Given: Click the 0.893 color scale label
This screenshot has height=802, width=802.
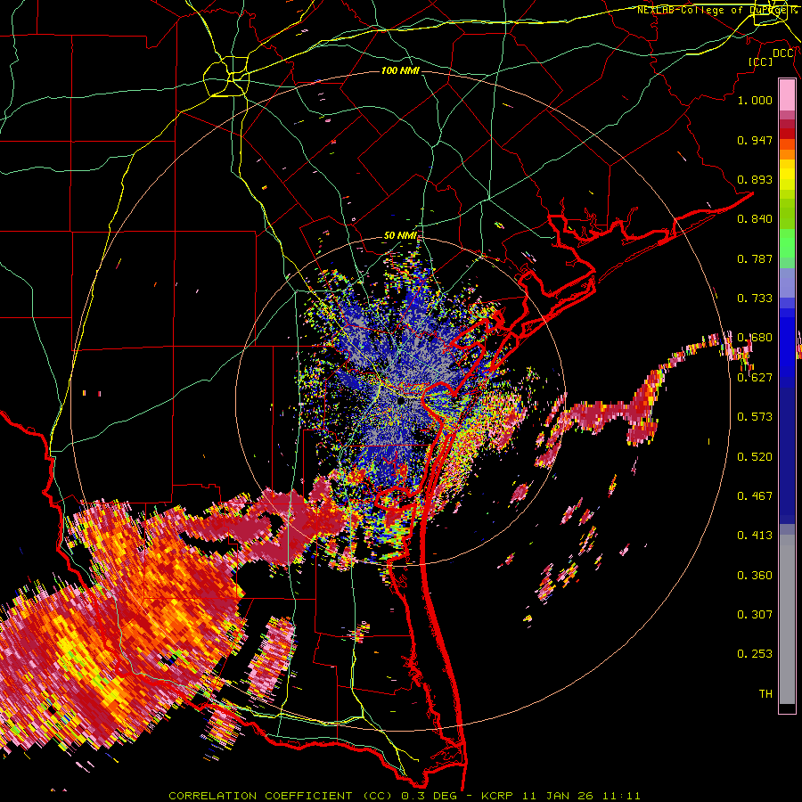Looking at the screenshot, I should (x=755, y=179).
